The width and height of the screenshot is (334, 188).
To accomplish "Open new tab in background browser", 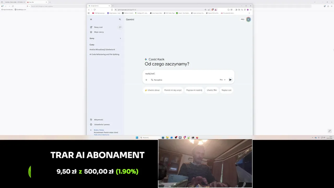I will click(50, 2).
